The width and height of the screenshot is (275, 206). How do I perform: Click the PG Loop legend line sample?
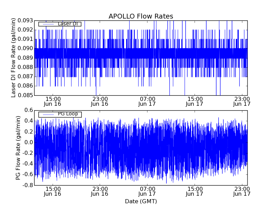tap(48, 115)
